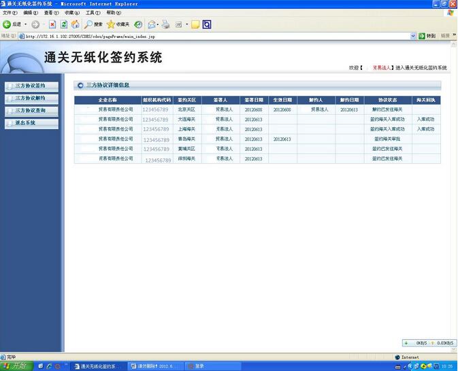Click 解约已发往海关 status in Beijing row

click(387, 109)
